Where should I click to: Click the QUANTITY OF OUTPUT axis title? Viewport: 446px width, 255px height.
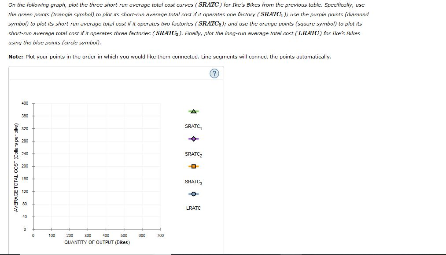pos(97,242)
